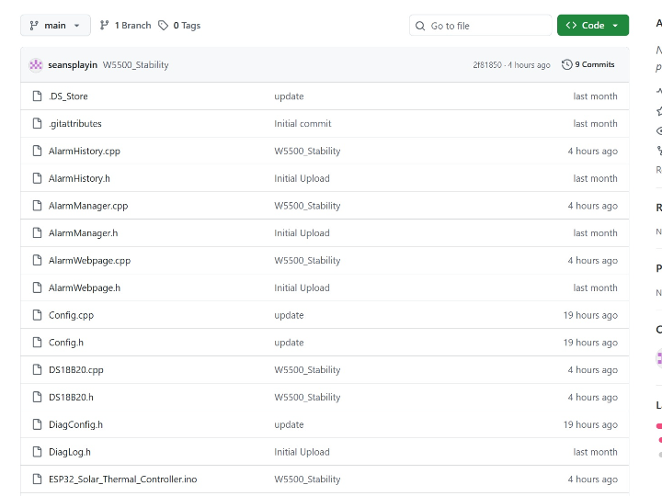Click the search icon in Go to file
Viewport: 662px width, 496px height.
(421, 26)
